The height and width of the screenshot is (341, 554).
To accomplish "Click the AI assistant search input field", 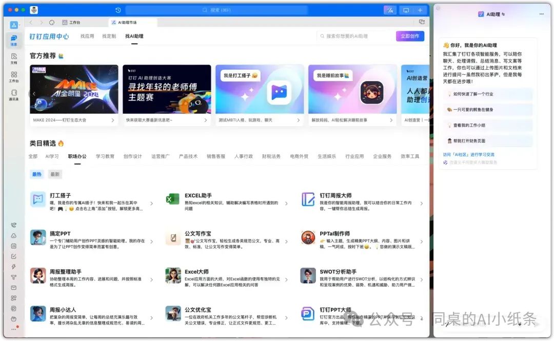I will coord(354,36).
